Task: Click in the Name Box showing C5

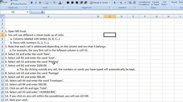Action: tap(13, 12)
